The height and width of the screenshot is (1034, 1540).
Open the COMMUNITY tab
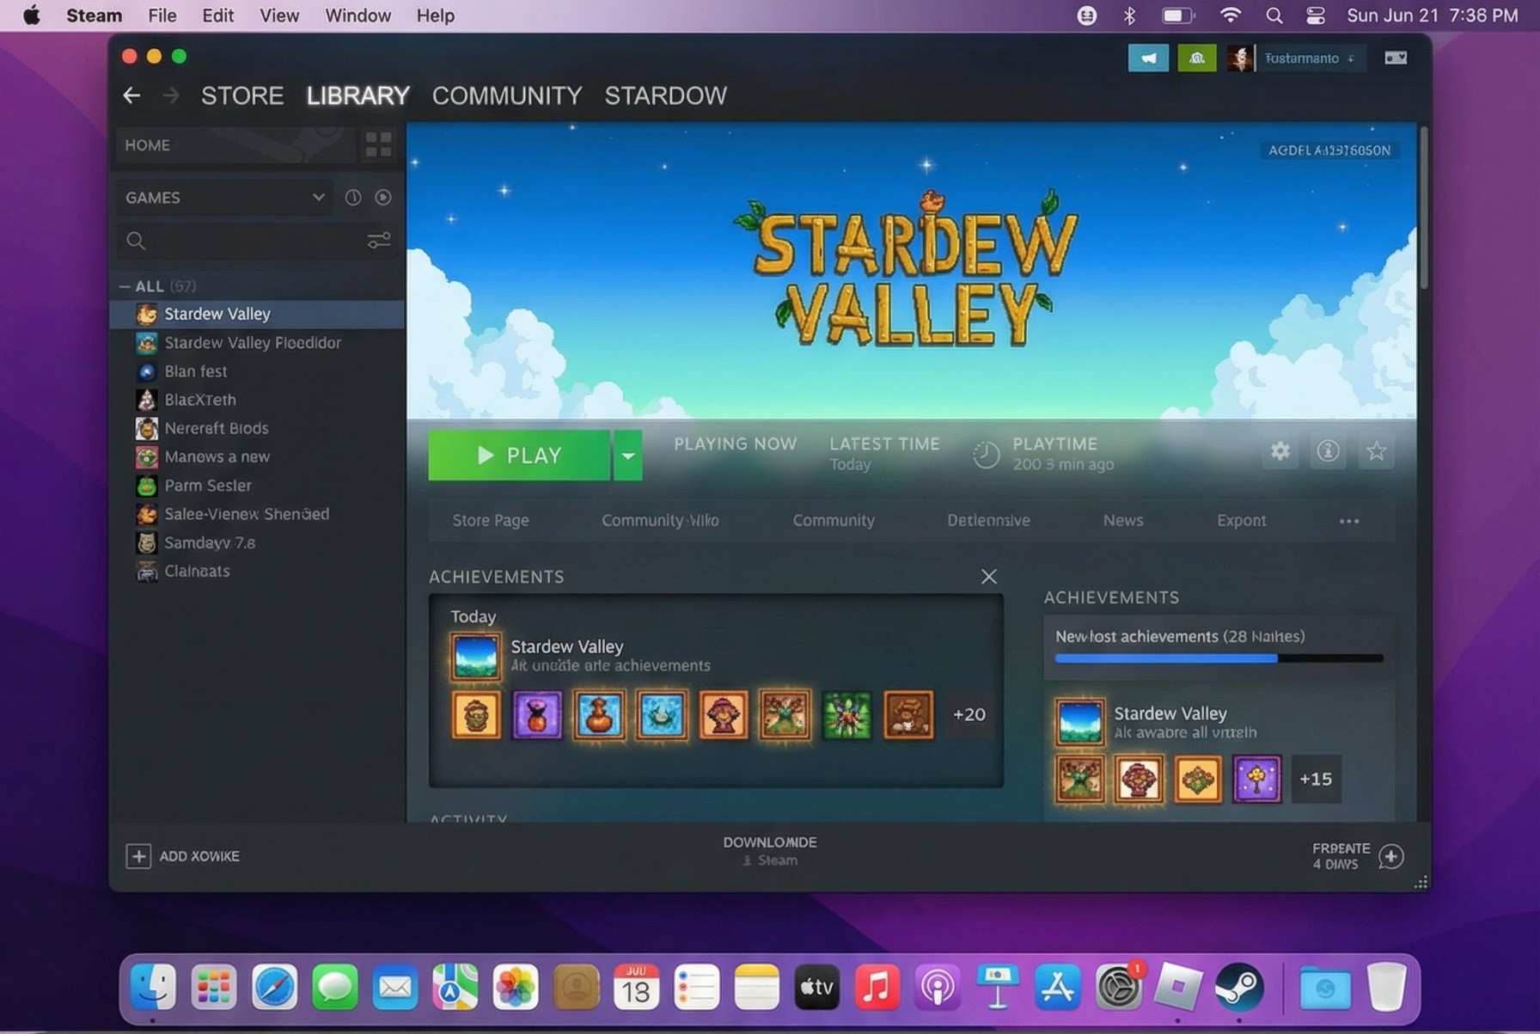pos(506,95)
